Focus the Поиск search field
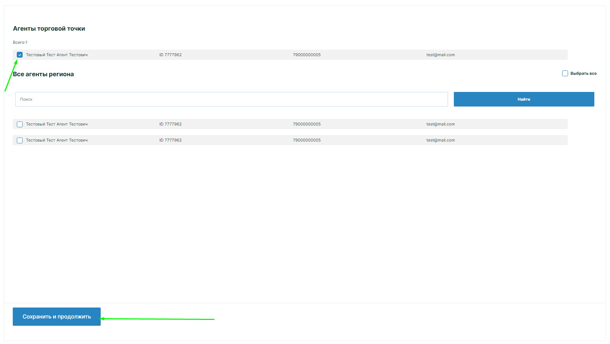 (231, 99)
